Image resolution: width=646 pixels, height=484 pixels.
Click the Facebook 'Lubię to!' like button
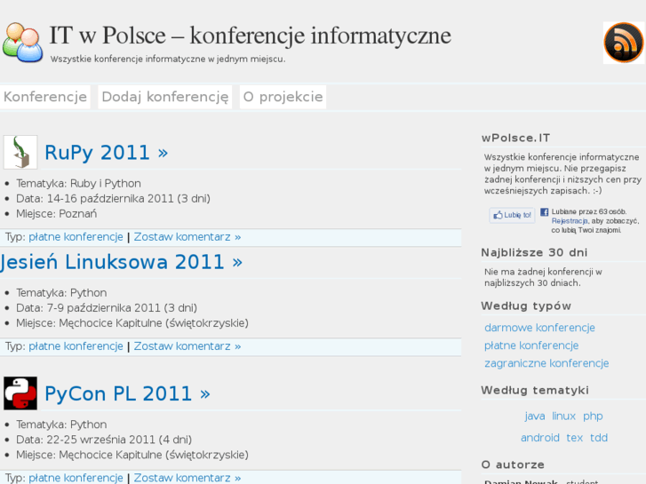tap(512, 215)
